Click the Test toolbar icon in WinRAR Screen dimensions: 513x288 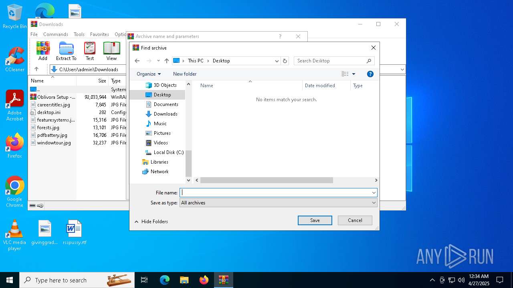(x=90, y=51)
